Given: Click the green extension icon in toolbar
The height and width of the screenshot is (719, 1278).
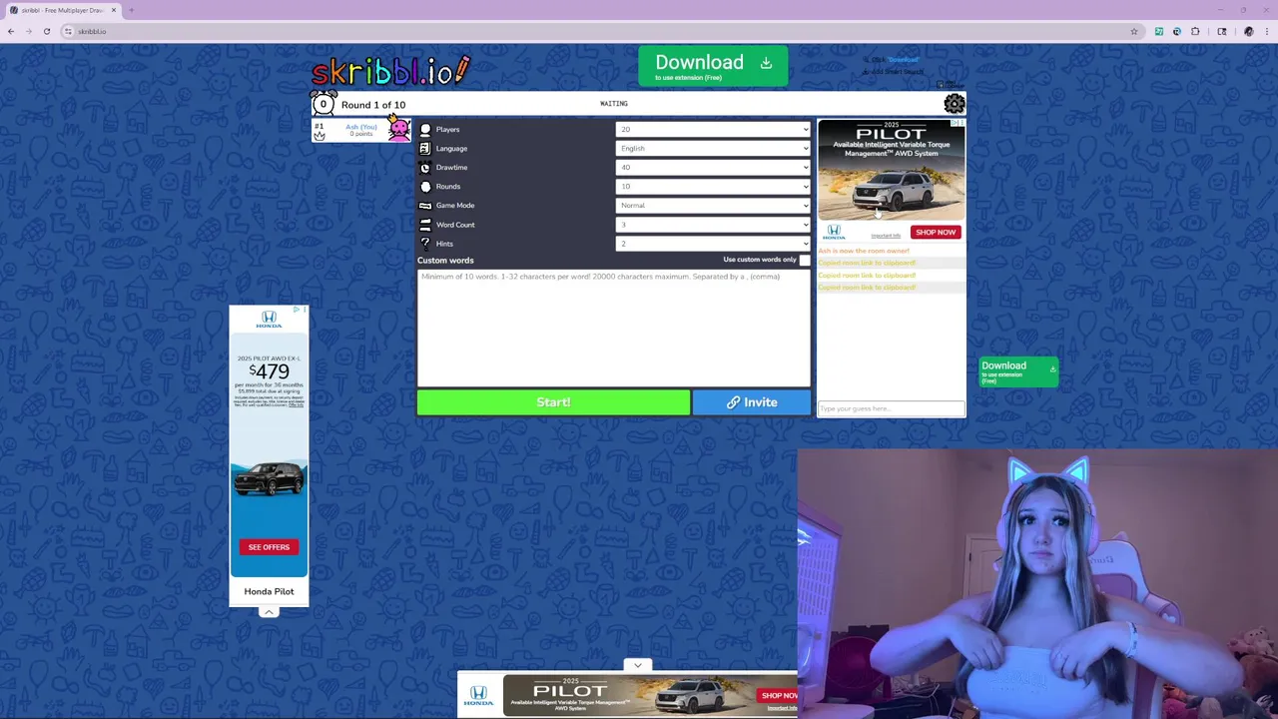Looking at the screenshot, I should tap(1158, 31).
